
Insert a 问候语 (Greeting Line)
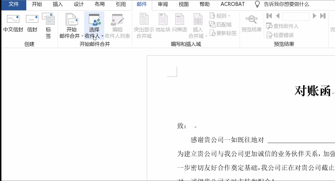coord(179,24)
